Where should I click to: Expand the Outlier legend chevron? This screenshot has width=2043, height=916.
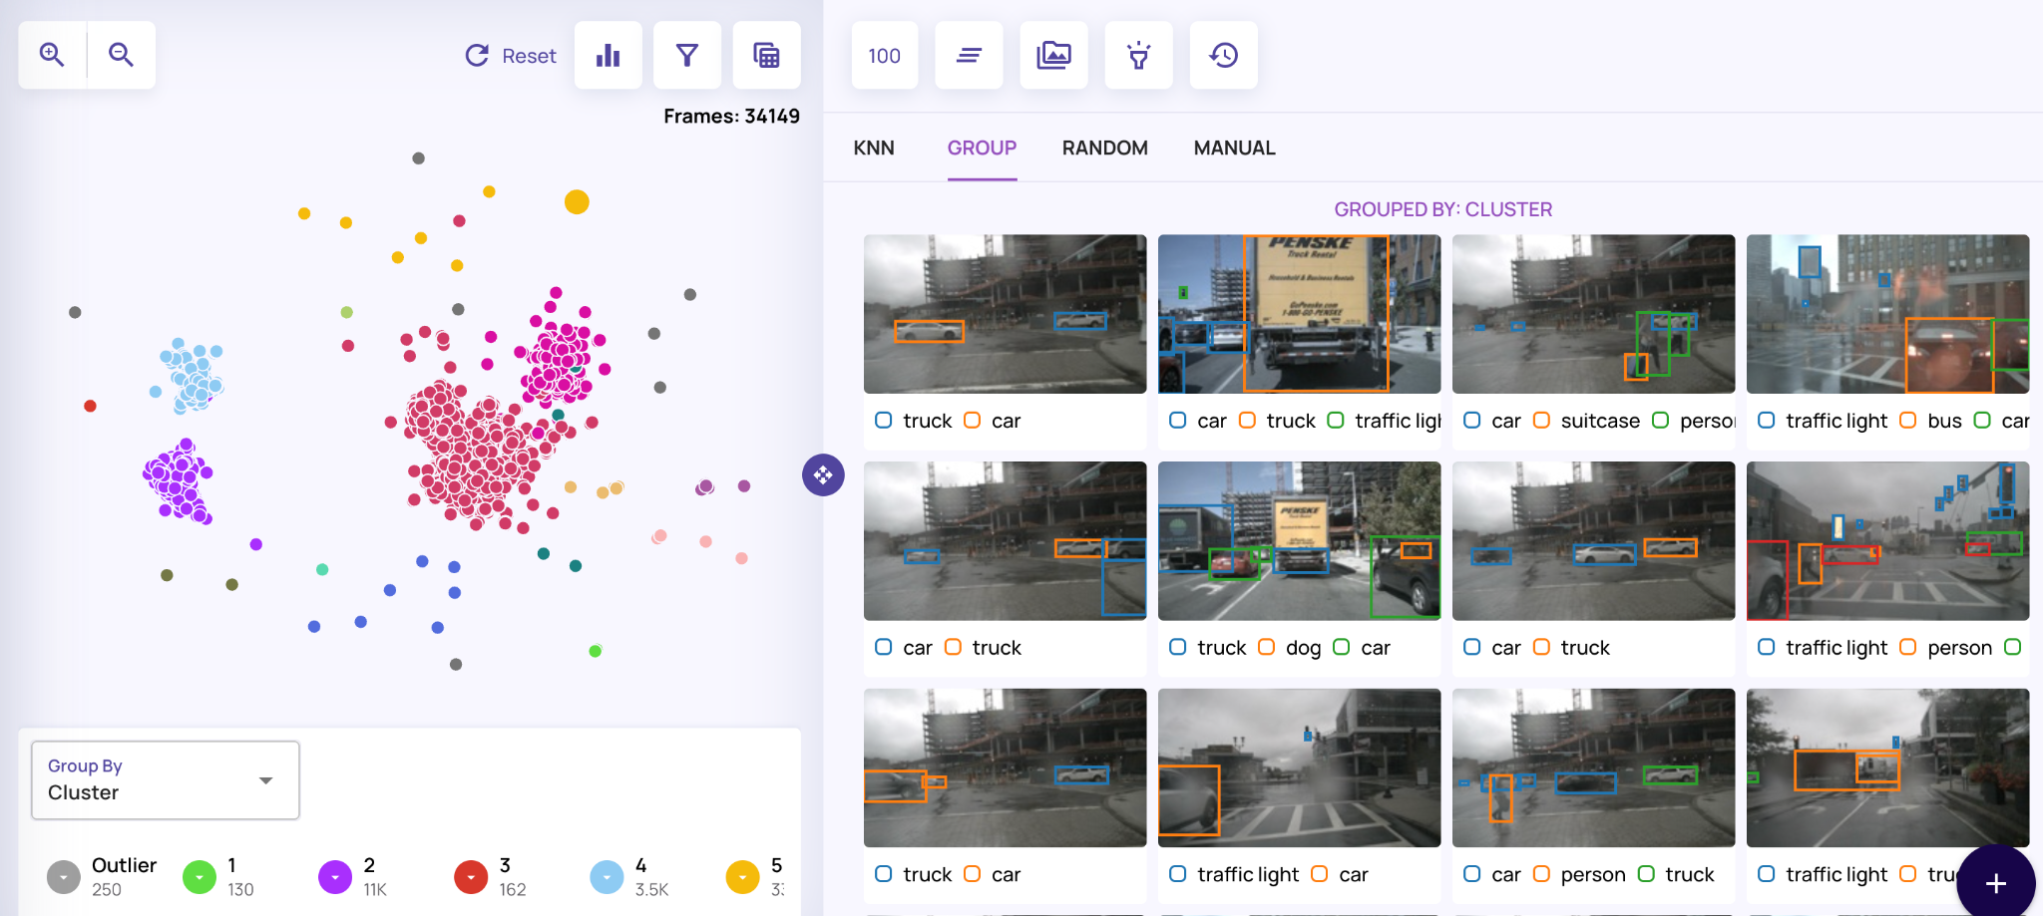64,878
